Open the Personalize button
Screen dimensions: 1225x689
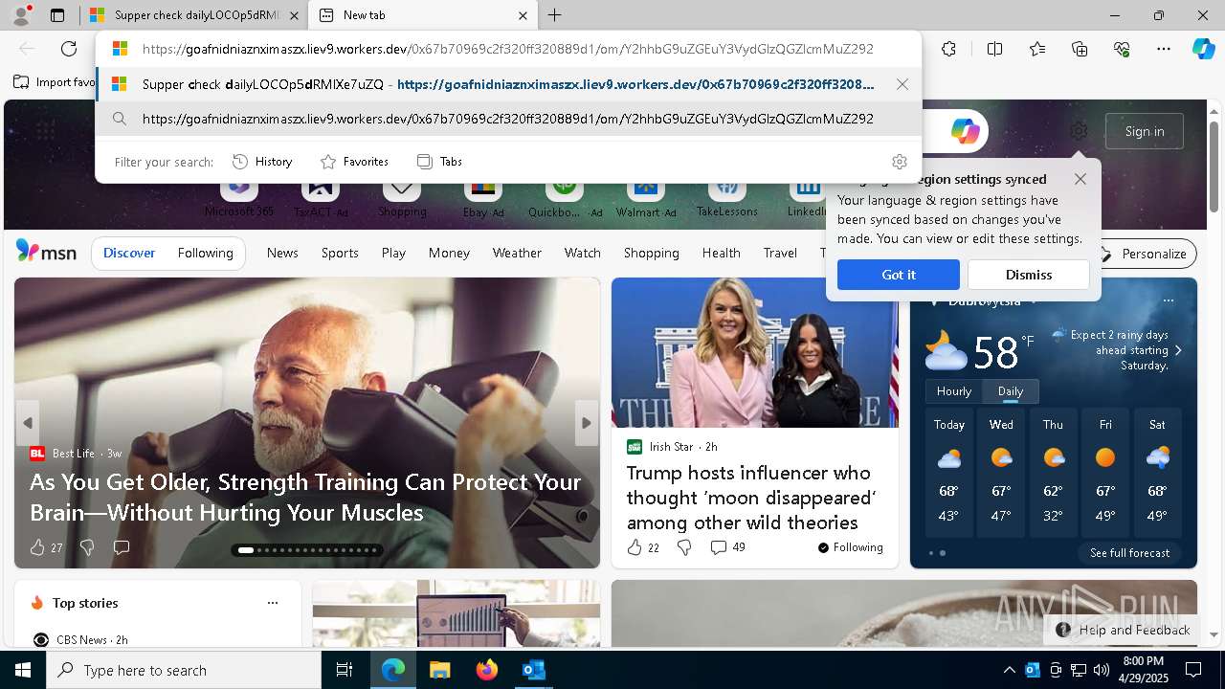1145,254
